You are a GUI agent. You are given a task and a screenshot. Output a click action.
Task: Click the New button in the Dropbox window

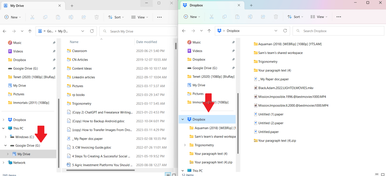tap(192, 17)
